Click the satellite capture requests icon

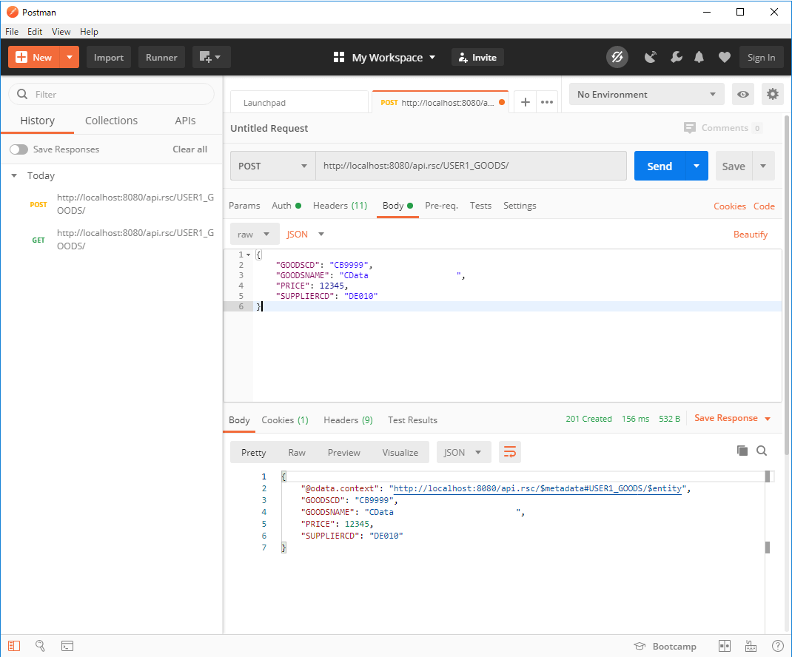click(651, 58)
